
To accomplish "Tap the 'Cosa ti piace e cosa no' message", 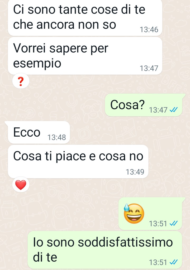I will [78, 162].
